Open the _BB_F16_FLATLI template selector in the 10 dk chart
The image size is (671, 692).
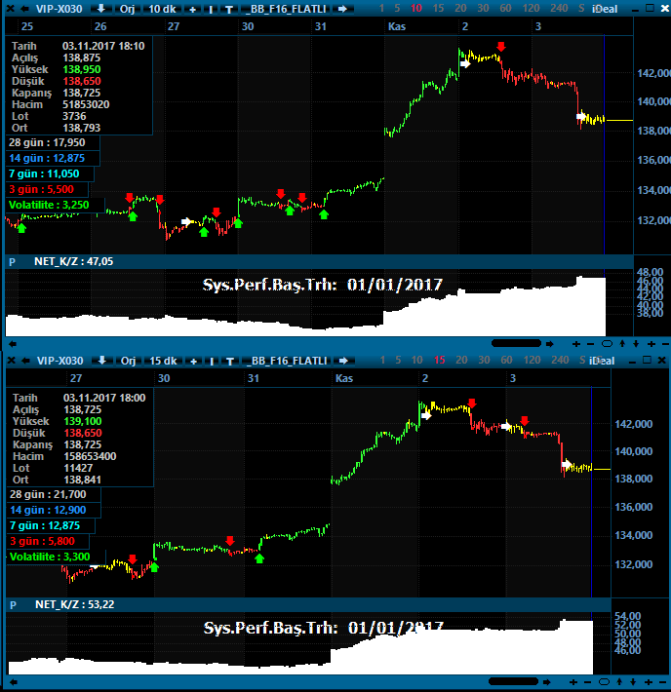(286, 9)
